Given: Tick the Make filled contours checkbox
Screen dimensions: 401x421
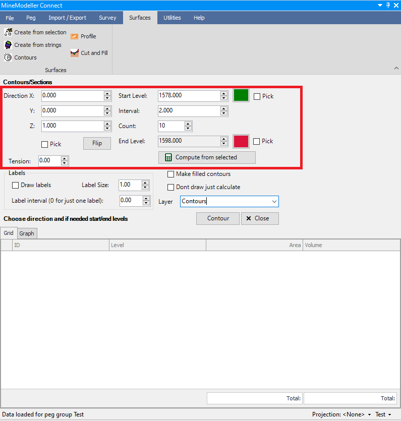Looking at the screenshot, I should (x=170, y=174).
